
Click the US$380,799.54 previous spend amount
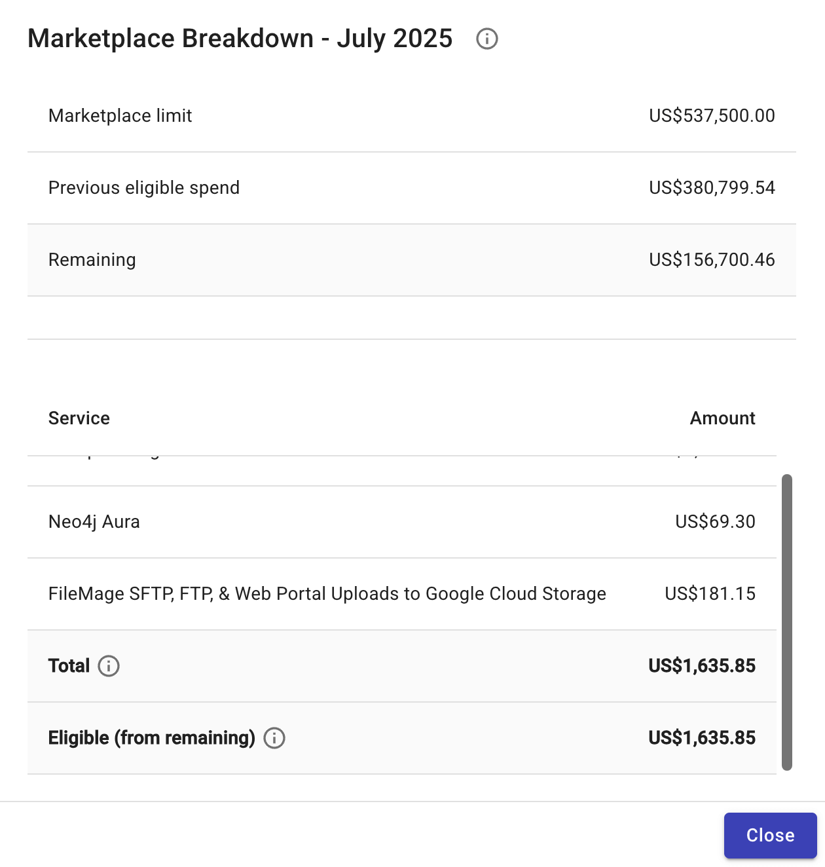712,188
